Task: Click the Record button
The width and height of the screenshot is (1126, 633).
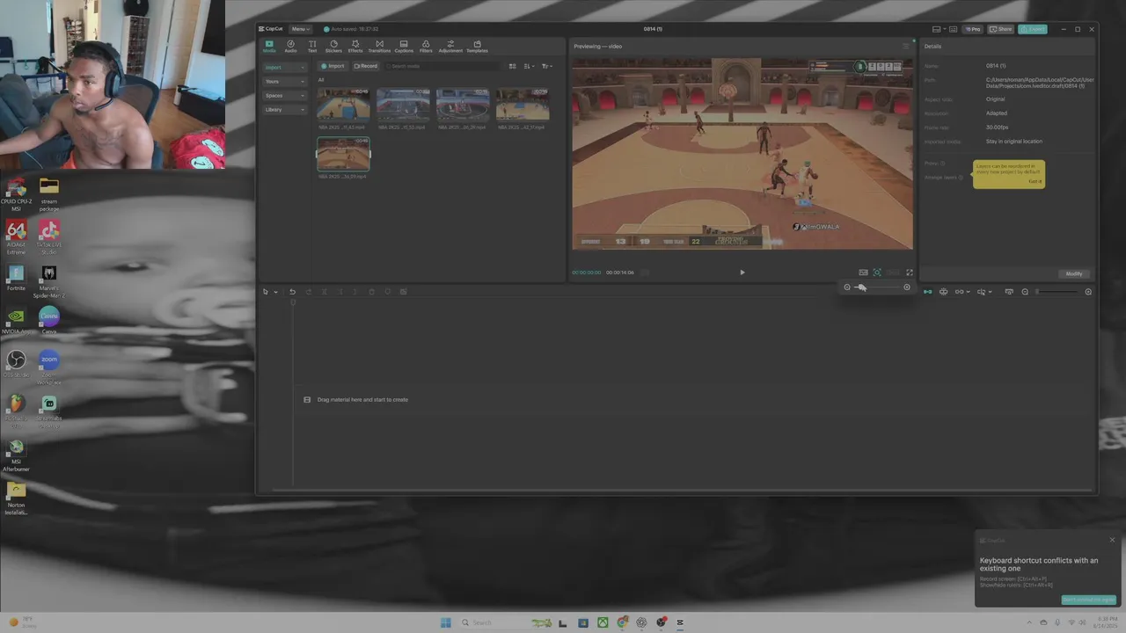Action: [x=366, y=66]
